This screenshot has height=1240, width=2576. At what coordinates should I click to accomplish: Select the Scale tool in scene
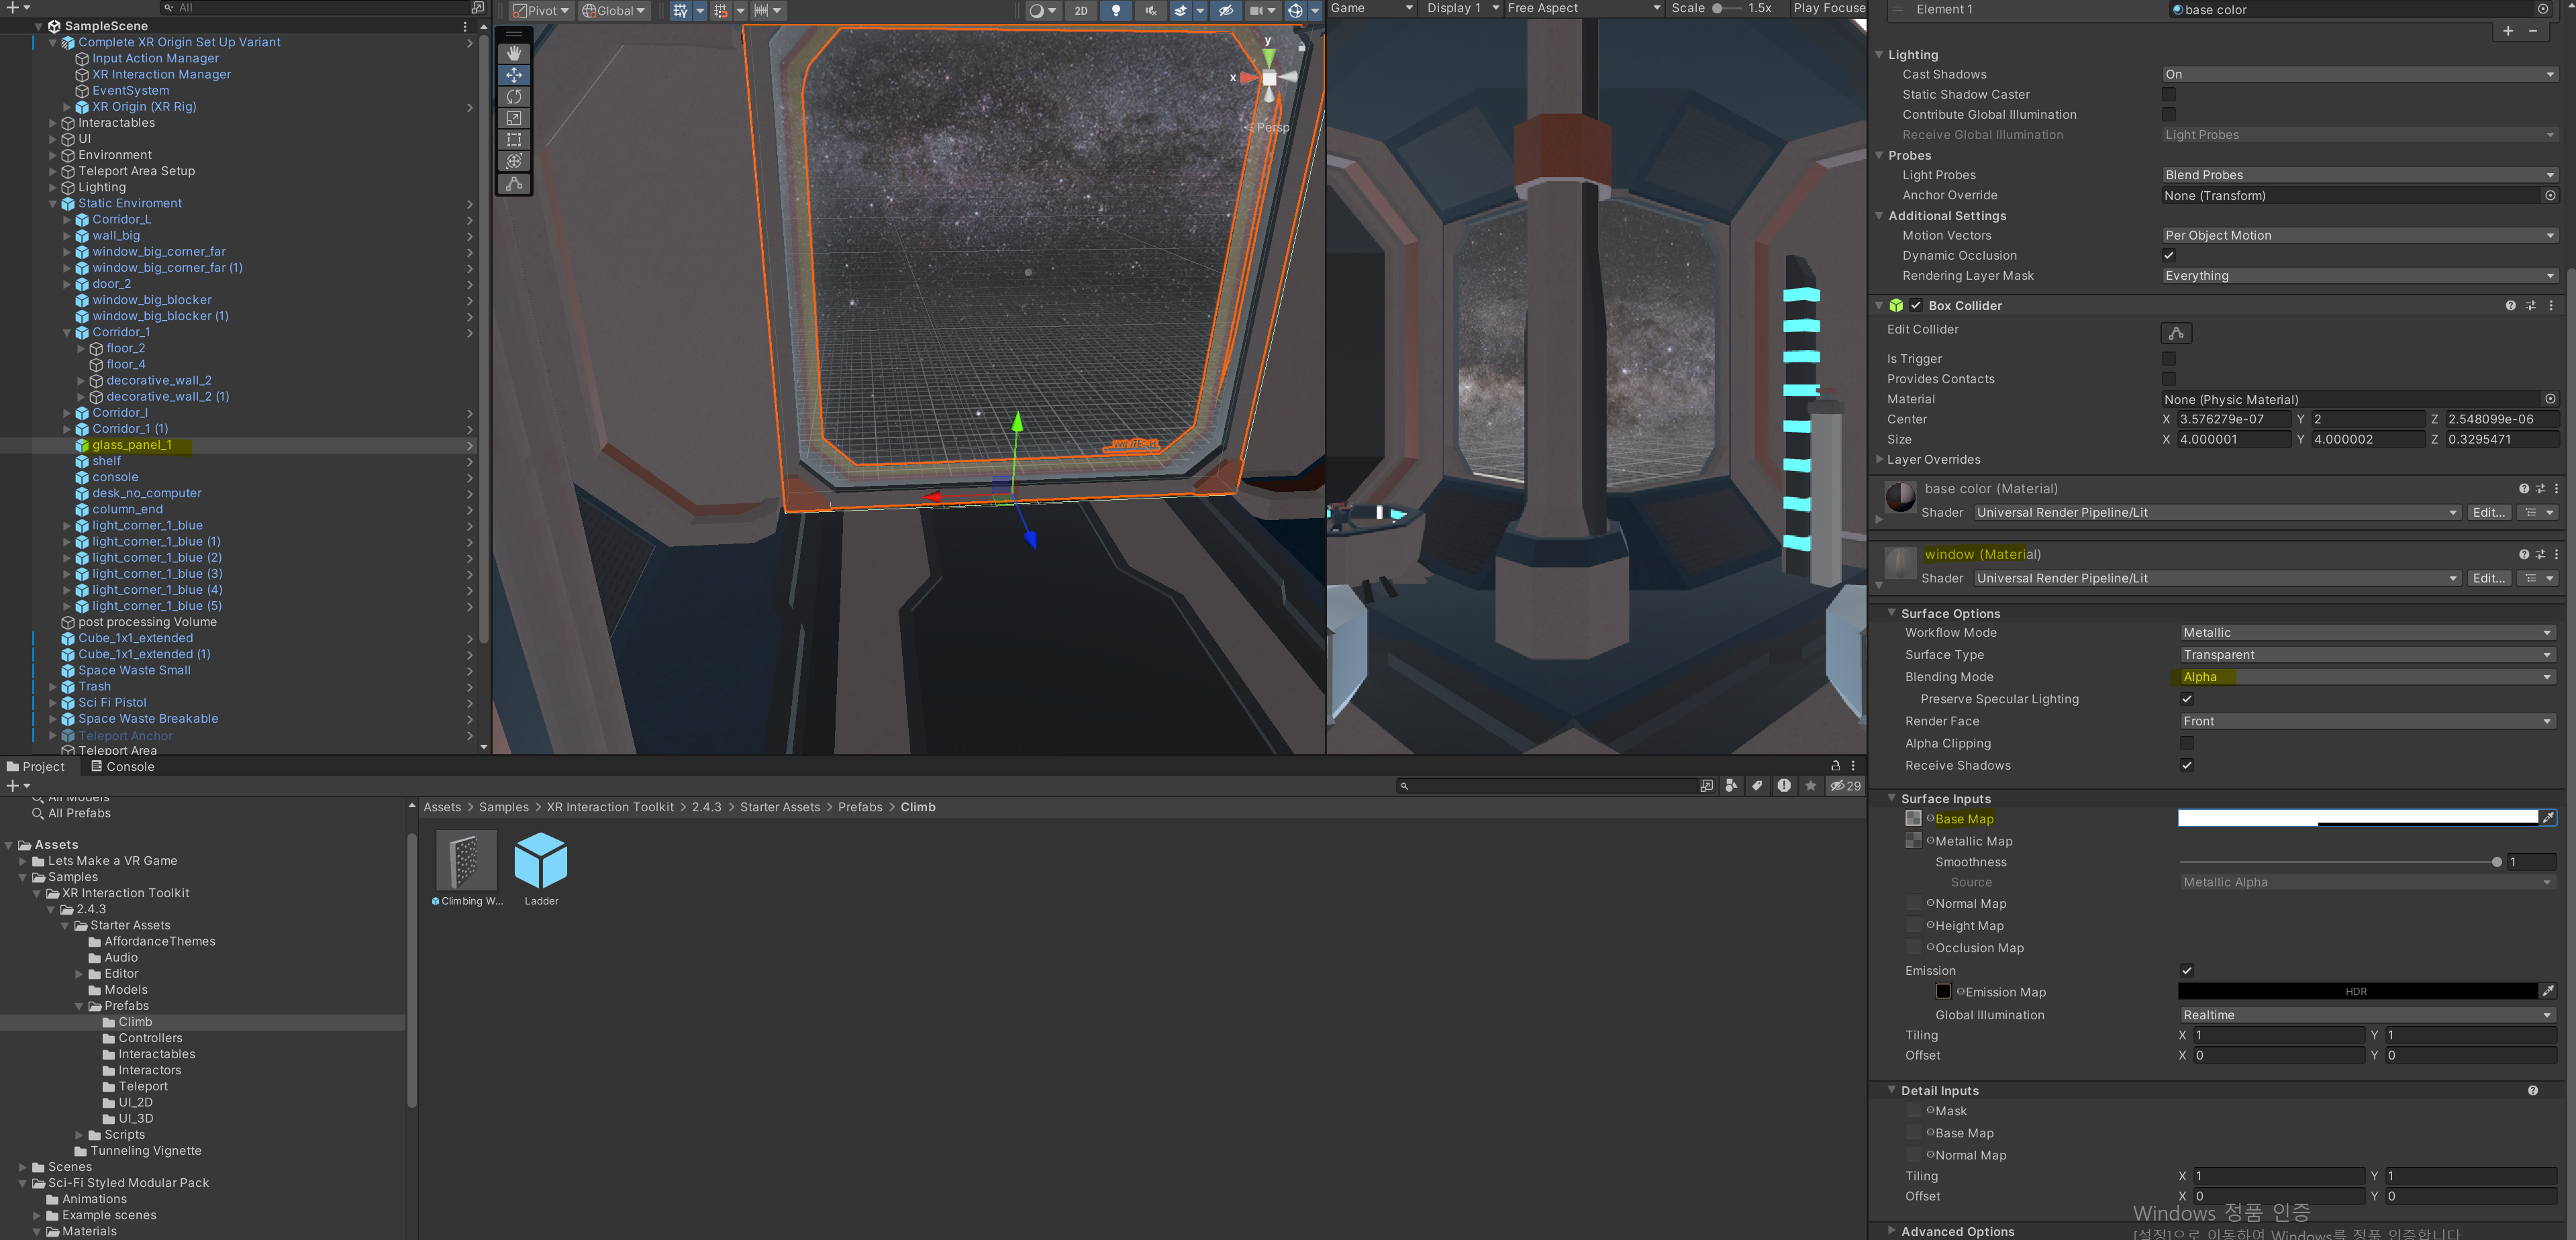[x=514, y=118]
